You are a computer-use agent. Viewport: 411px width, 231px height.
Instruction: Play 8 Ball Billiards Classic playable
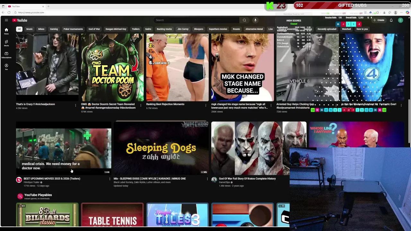click(x=47, y=215)
